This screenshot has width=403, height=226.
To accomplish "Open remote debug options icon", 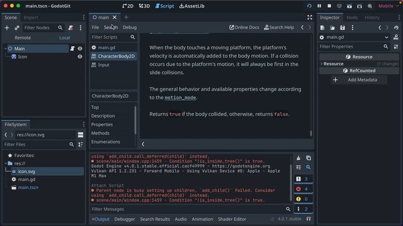I will pos(339,6).
